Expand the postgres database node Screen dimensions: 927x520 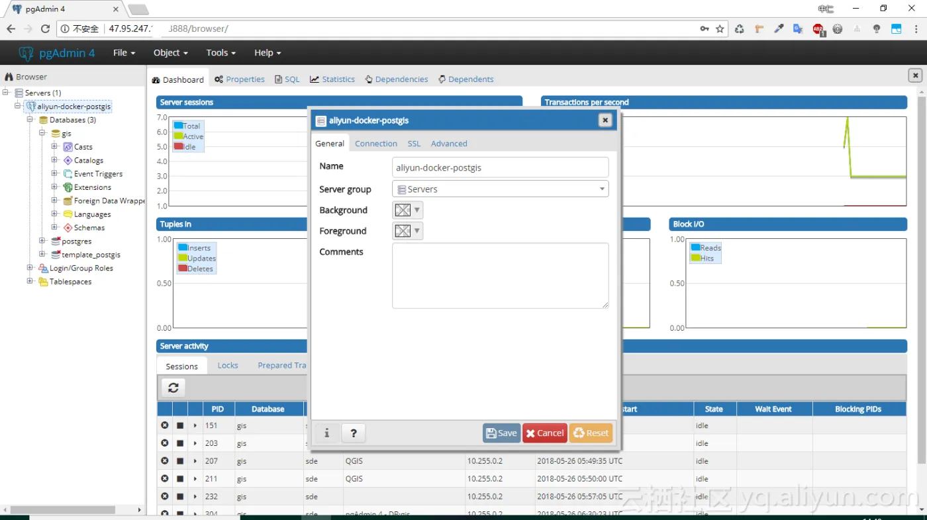pyautogui.click(x=42, y=241)
